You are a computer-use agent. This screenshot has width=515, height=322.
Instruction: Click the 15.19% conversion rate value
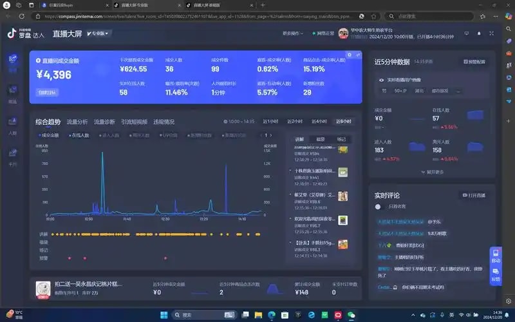click(314, 69)
